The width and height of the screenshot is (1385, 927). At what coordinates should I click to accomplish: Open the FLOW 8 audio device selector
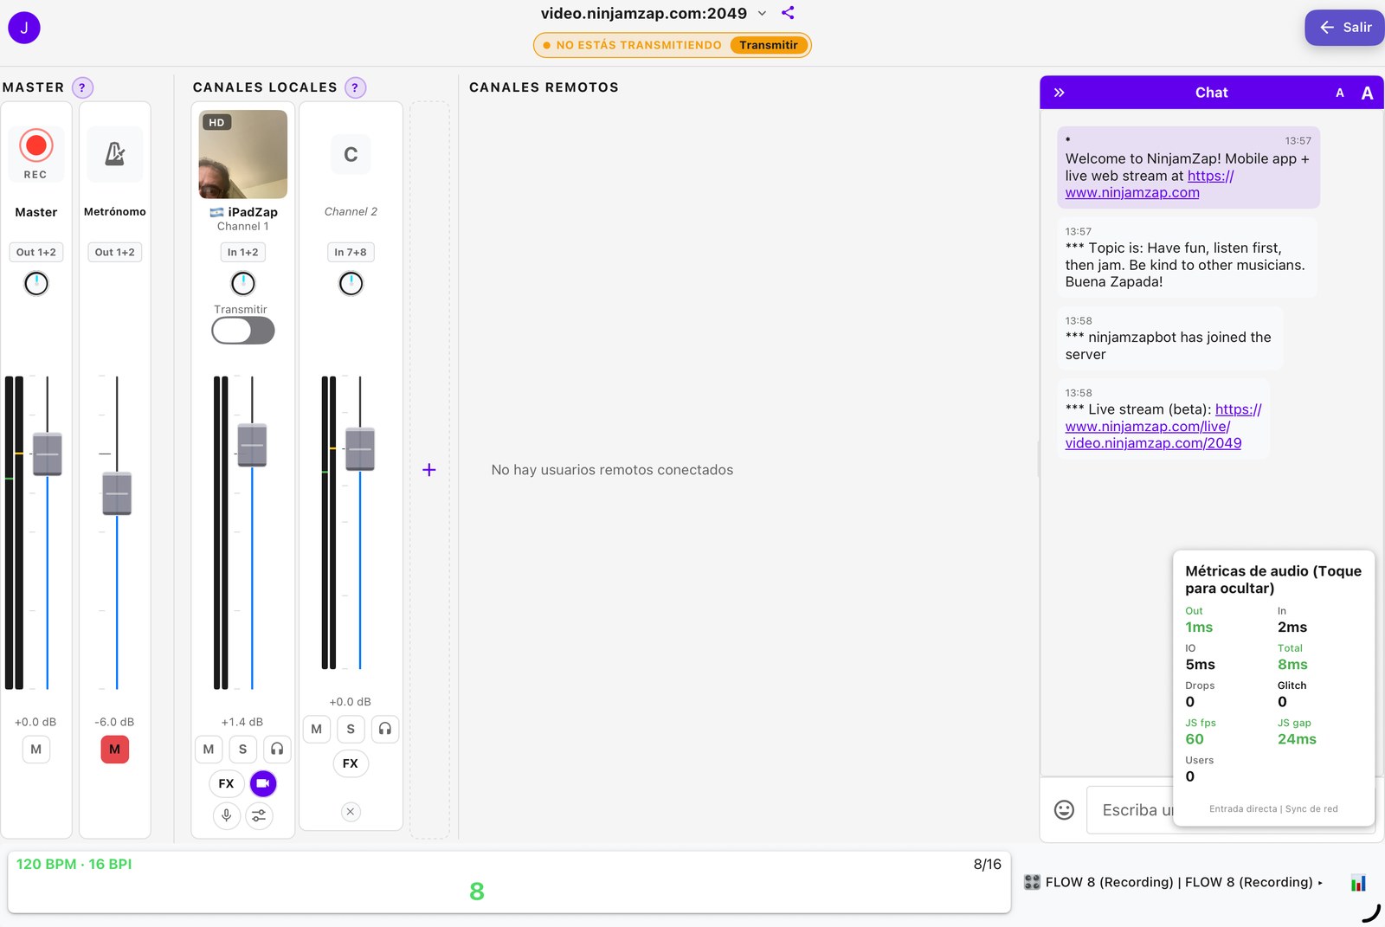[x=1173, y=882]
